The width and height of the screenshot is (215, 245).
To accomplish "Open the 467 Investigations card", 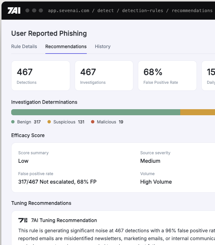I will tap(104, 76).
